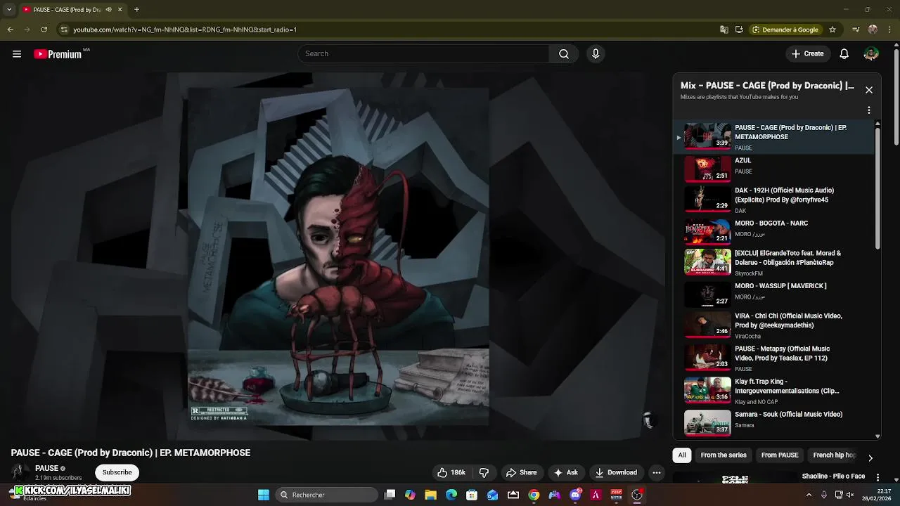900x506 pixels.
Task: Open PAUSE channel avatar
Action: coord(21,472)
